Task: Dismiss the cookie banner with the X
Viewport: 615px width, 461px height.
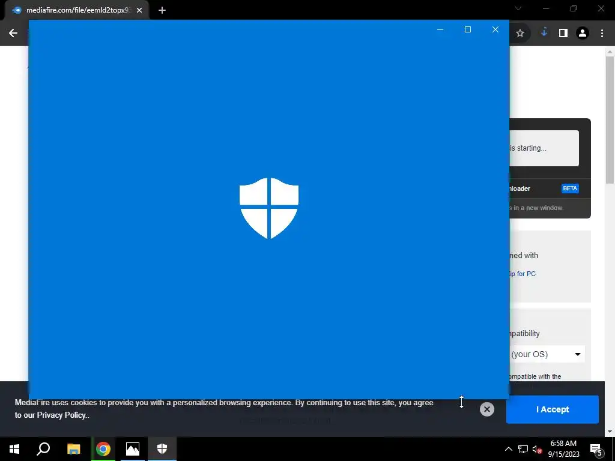Action: (x=486, y=409)
